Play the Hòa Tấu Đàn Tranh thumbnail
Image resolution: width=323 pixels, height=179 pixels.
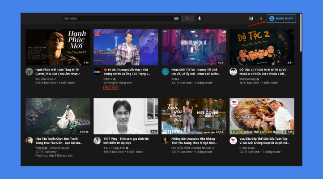pyautogui.click(x=58, y=116)
